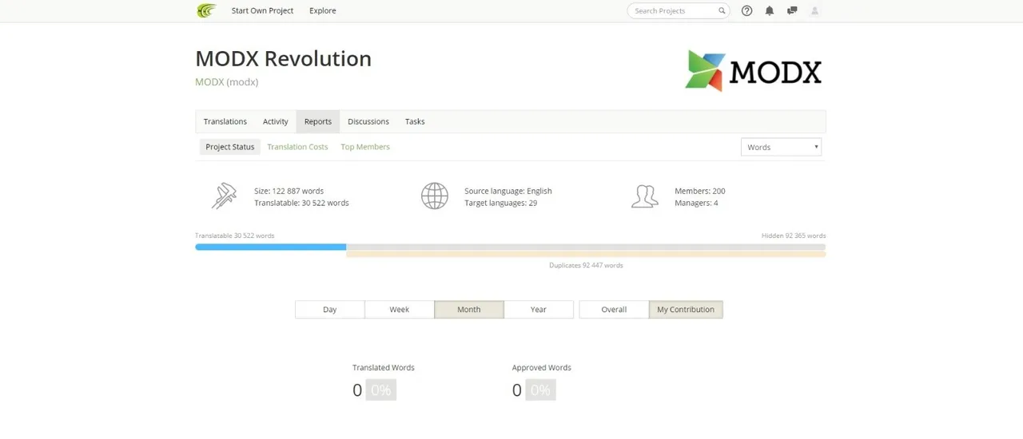Click the MODX Revolution project title
1023x439 pixels.
pyautogui.click(x=283, y=59)
